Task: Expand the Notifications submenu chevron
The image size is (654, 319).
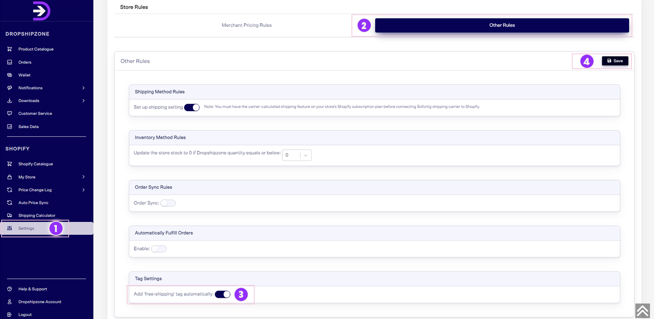Action: (x=83, y=88)
